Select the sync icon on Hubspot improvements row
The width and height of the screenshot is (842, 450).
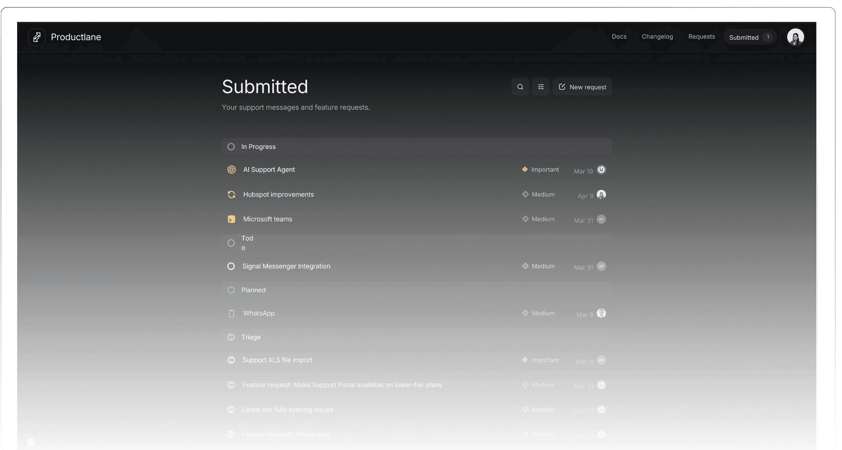[232, 194]
